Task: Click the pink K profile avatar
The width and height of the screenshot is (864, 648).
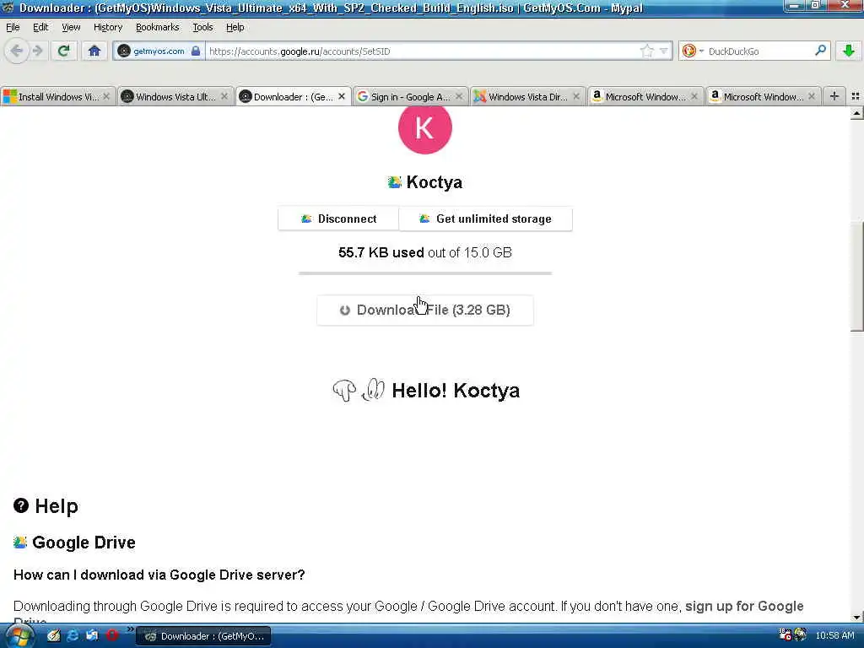Action: pos(425,129)
